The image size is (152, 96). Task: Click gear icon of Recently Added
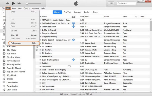click(x=4, y=64)
